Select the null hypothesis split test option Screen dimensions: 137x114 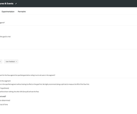coord(4,88)
